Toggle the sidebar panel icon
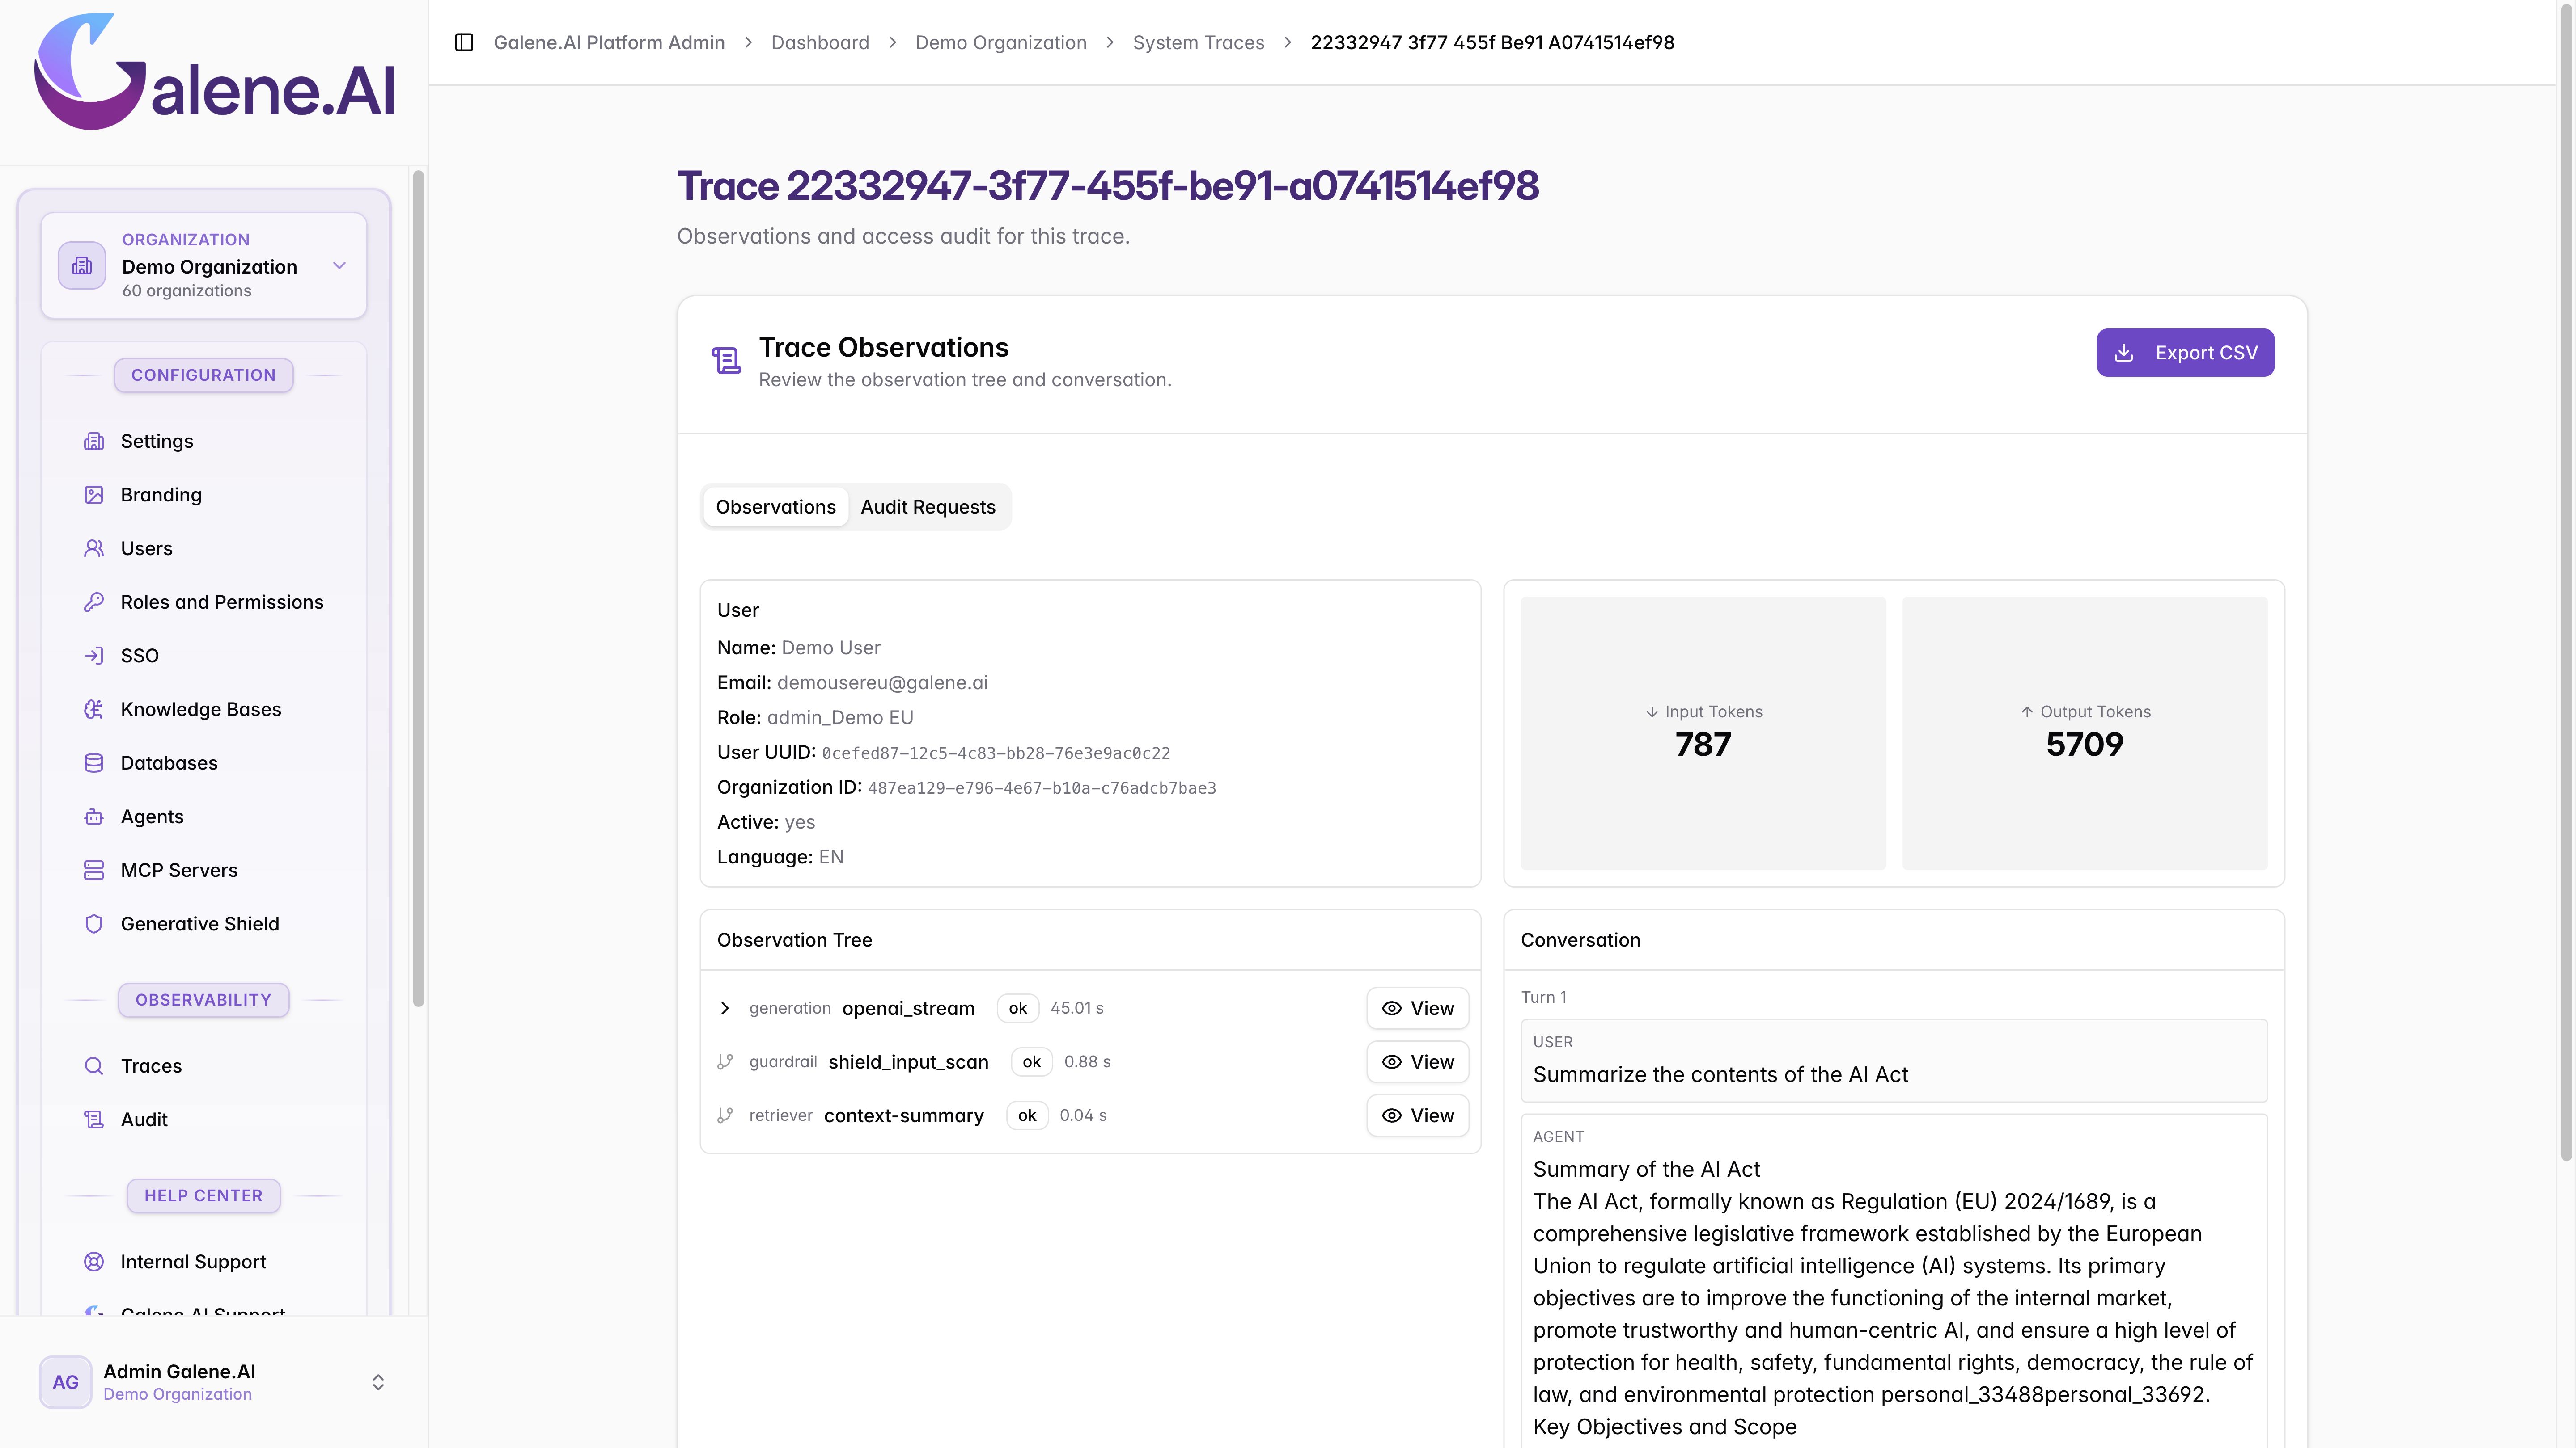 (464, 42)
